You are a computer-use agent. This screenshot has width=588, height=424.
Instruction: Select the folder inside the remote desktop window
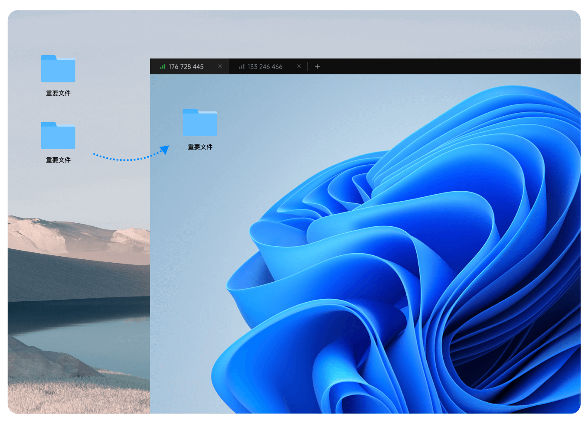[x=200, y=122]
